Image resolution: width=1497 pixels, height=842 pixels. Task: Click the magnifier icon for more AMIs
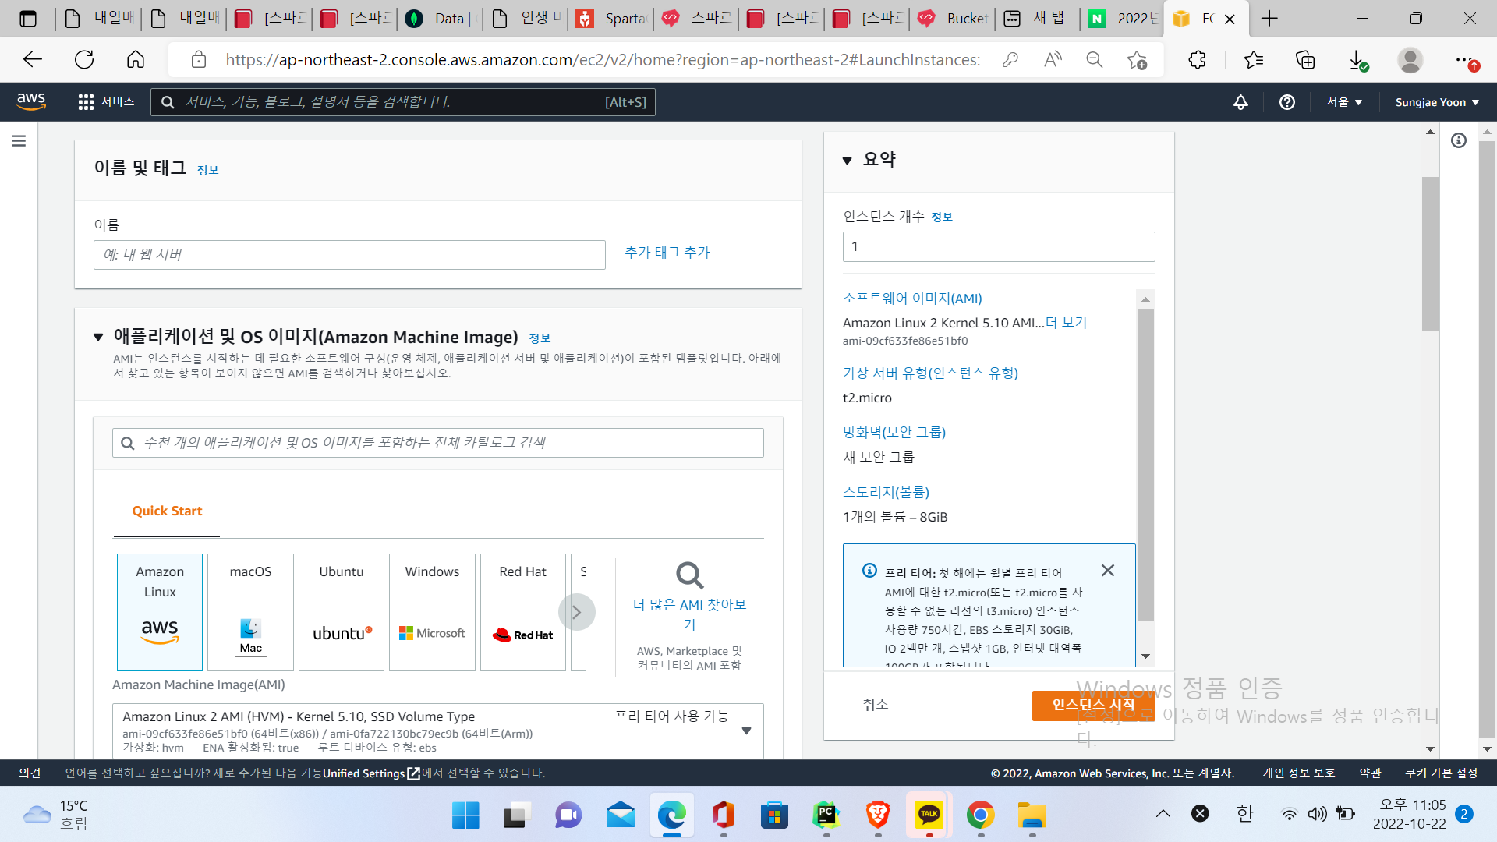tap(689, 576)
